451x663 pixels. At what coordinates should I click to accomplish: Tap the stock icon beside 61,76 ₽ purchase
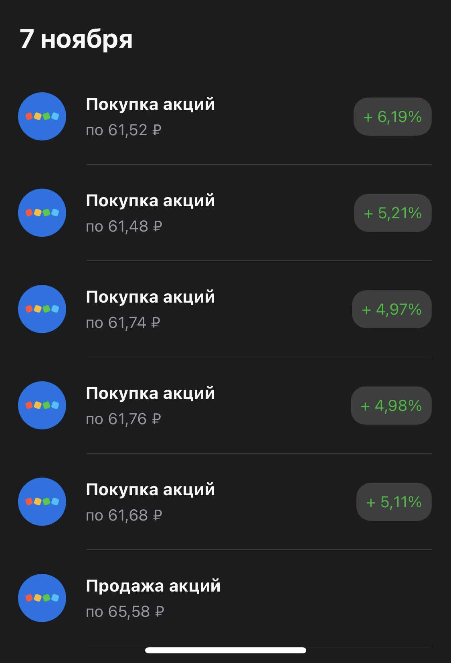pyautogui.click(x=42, y=405)
